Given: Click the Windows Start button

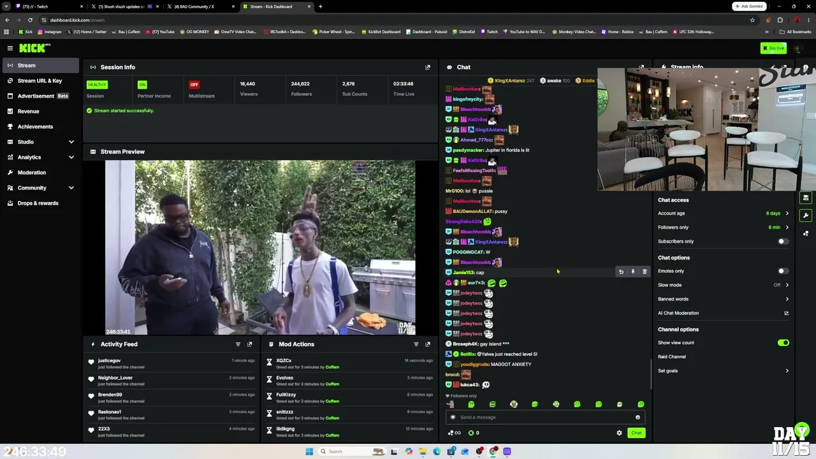Looking at the screenshot, I should point(309,451).
